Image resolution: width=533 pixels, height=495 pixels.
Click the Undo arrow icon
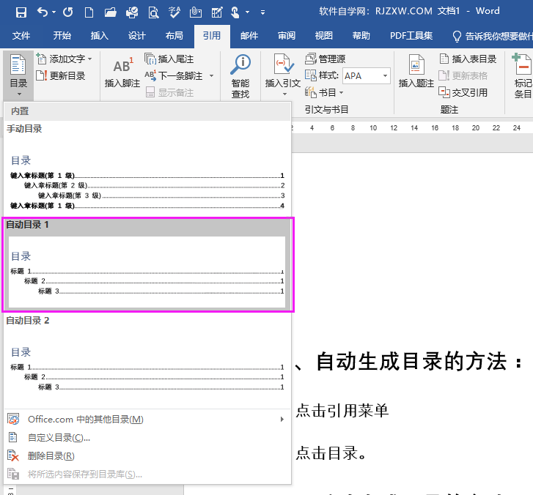[43, 12]
